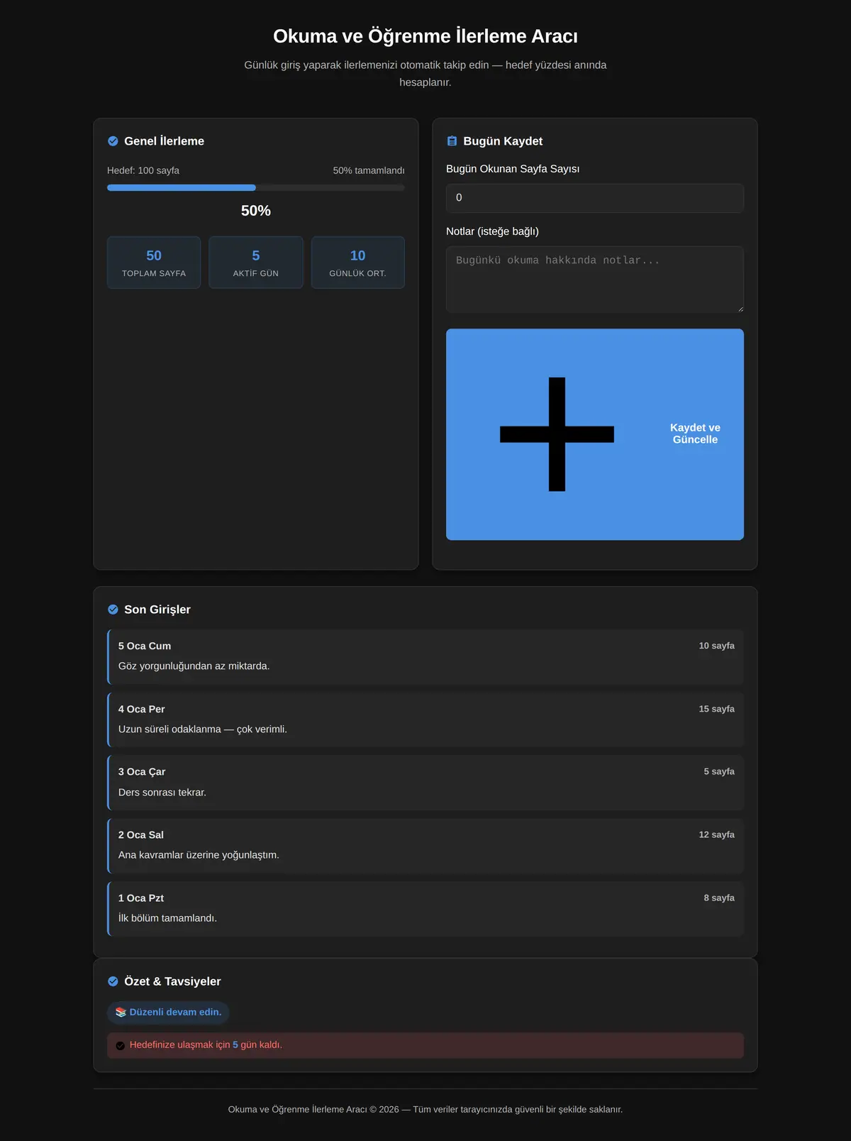The image size is (851, 1141).
Task: Click the note "Göz yorgunluğundan az miktarda."
Action: 194,666
